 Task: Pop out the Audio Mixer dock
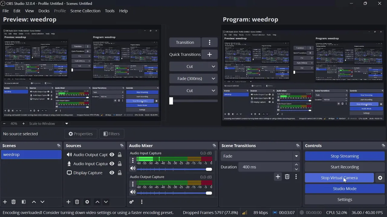(x=214, y=146)
